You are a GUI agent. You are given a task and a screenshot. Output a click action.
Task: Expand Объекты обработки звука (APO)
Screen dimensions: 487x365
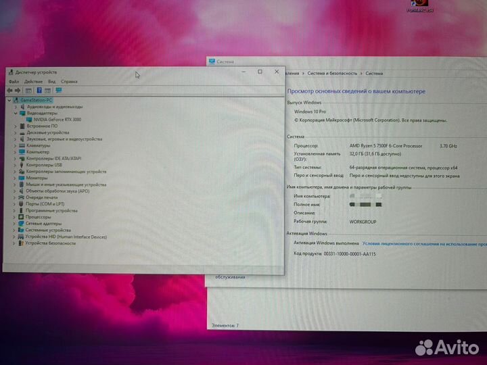coord(14,191)
